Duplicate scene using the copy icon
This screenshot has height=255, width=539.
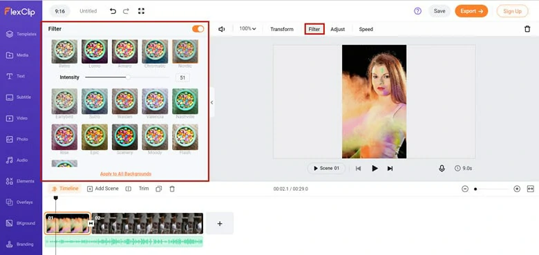coord(158,189)
